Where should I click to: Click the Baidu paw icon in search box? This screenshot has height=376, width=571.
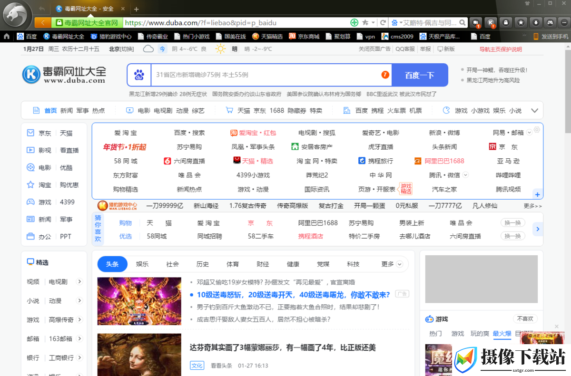(x=139, y=75)
